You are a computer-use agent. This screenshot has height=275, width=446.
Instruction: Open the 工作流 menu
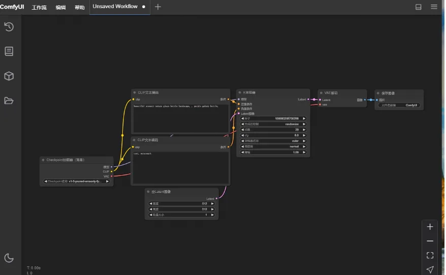pos(39,8)
